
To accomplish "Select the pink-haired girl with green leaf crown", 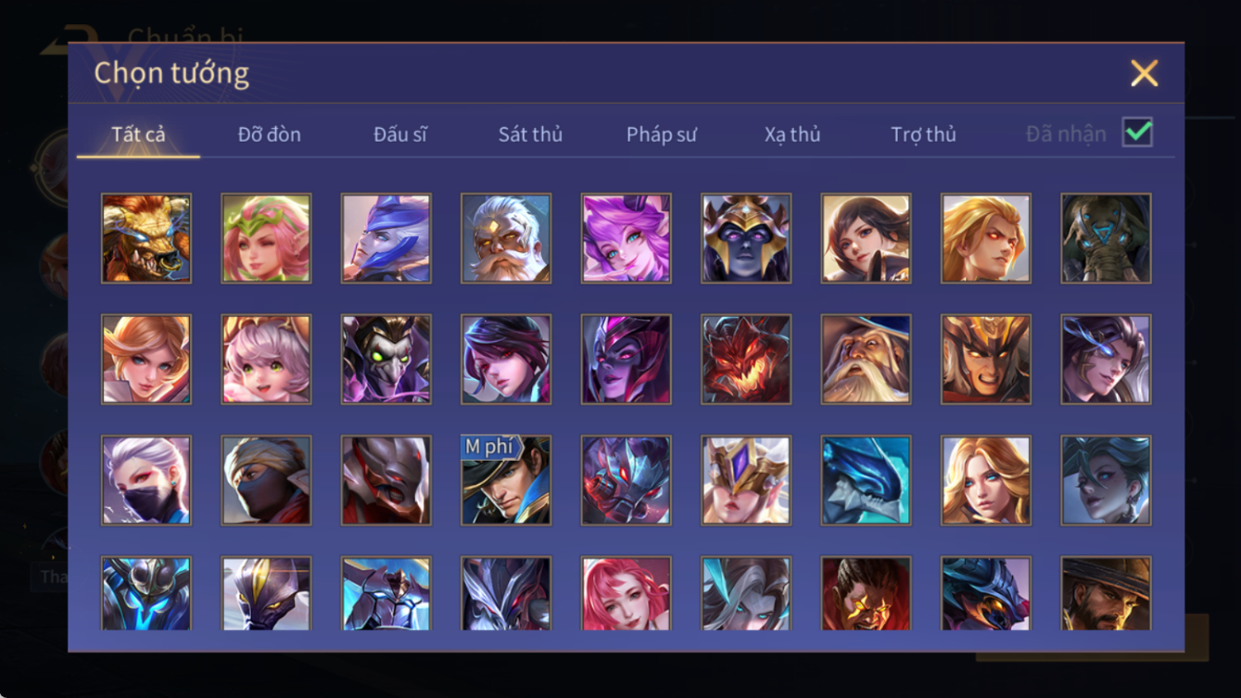I will point(266,238).
